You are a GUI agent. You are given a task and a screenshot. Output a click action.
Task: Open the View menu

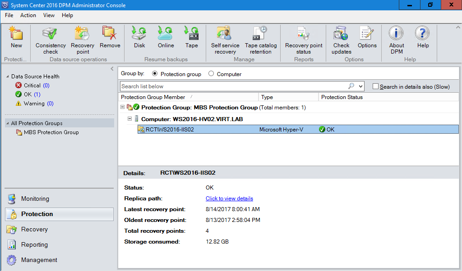[49, 15]
